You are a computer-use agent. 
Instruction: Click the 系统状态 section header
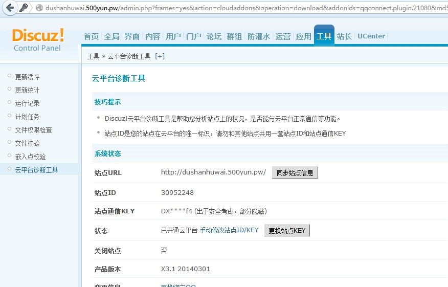coord(108,153)
